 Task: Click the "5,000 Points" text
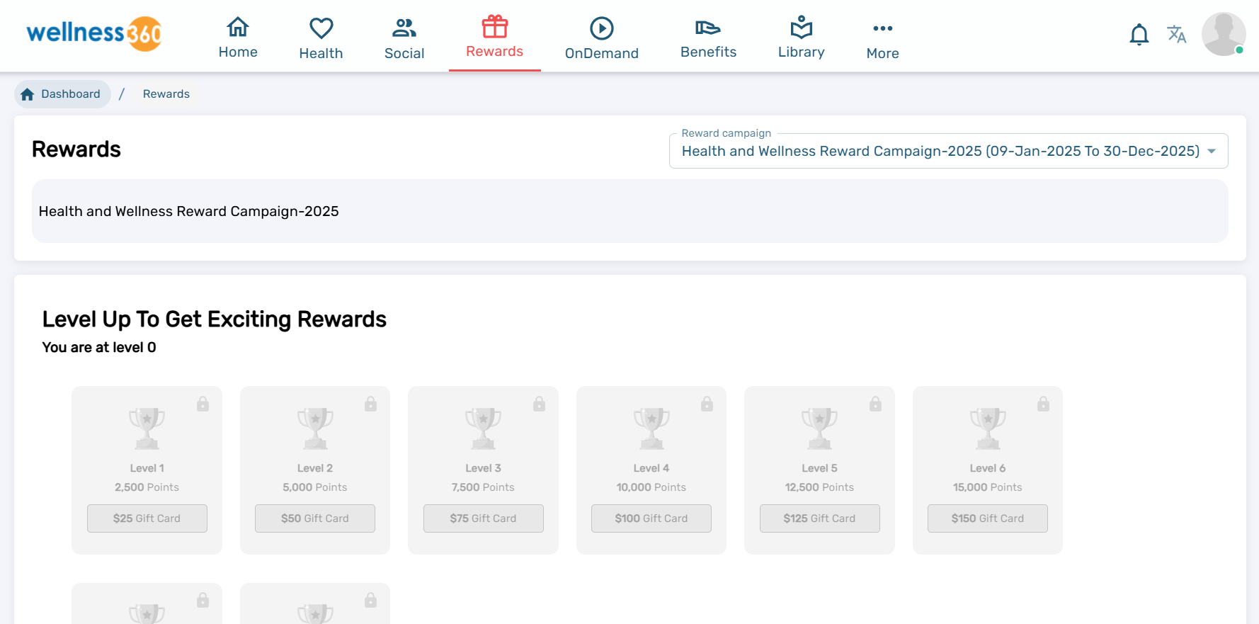[315, 487]
